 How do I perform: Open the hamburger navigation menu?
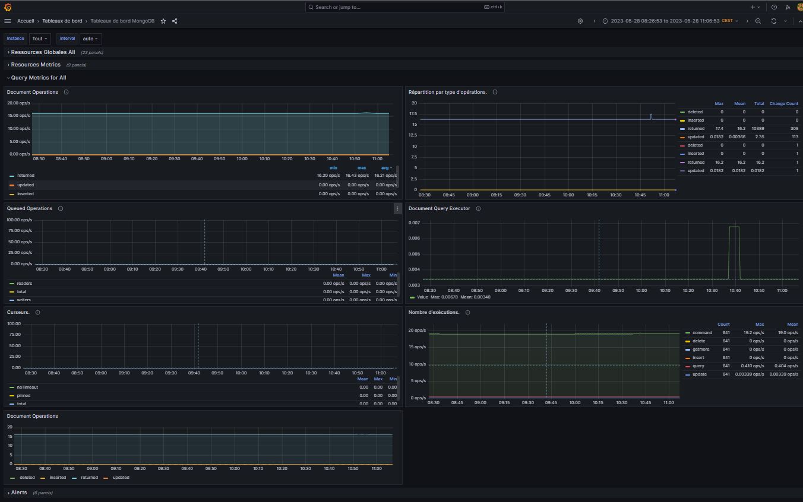[x=8, y=21]
